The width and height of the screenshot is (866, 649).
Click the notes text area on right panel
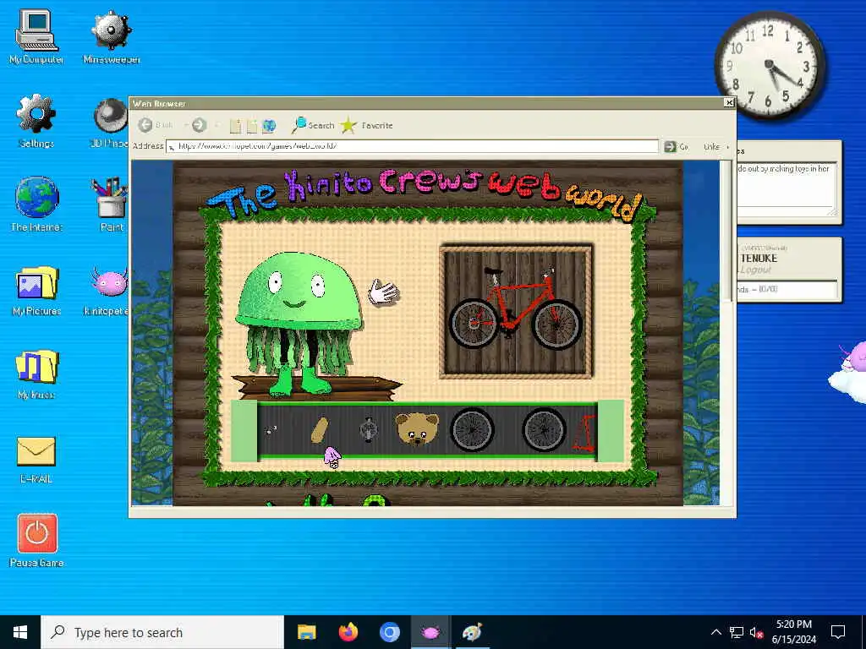click(787, 188)
